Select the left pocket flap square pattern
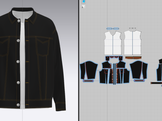Image resolution: width=162 pixels, height=121 pixels. [108, 58]
